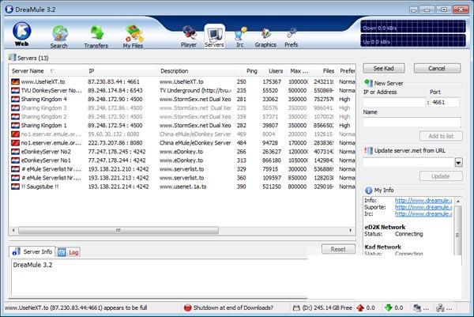Screen dimensions: 474x317
Task: Open the Web section in toolbar
Action: (22, 33)
